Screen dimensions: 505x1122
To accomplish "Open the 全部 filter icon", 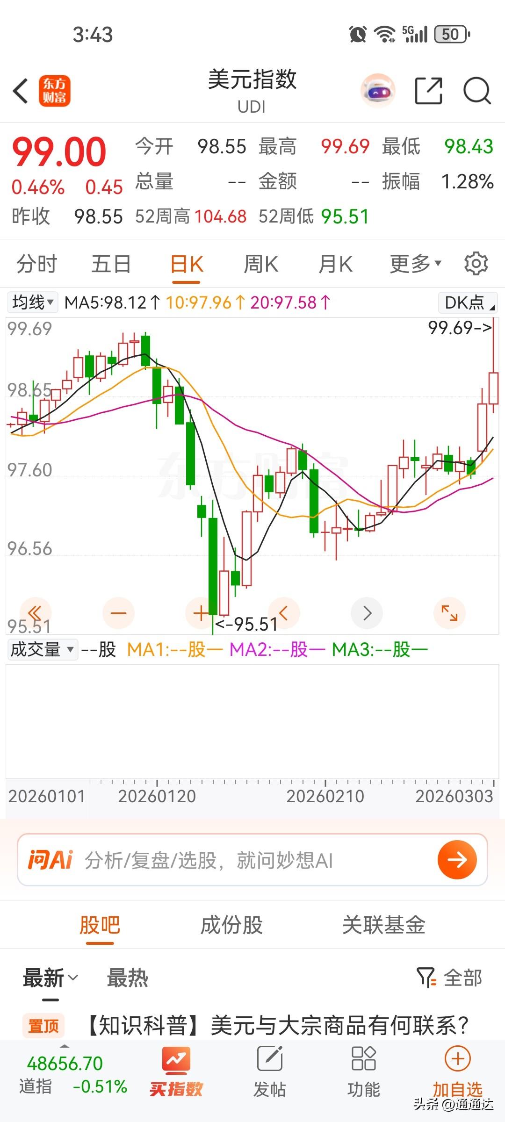I will [x=449, y=978].
